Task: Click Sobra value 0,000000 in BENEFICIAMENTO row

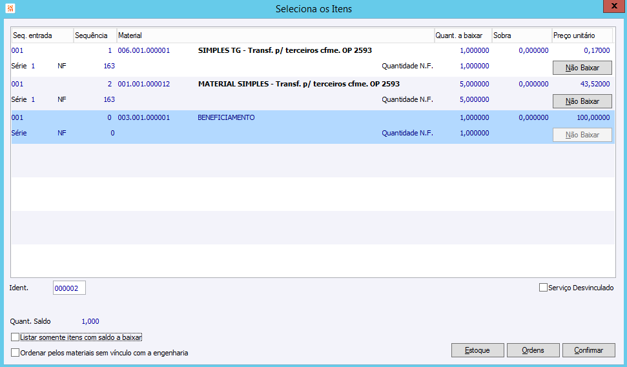Action: click(x=534, y=117)
